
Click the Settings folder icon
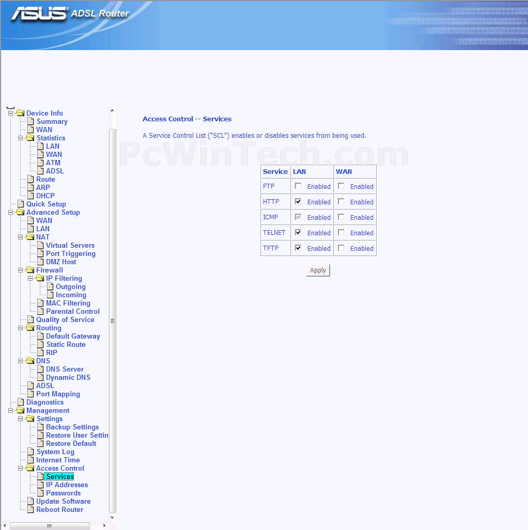point(30,419)
